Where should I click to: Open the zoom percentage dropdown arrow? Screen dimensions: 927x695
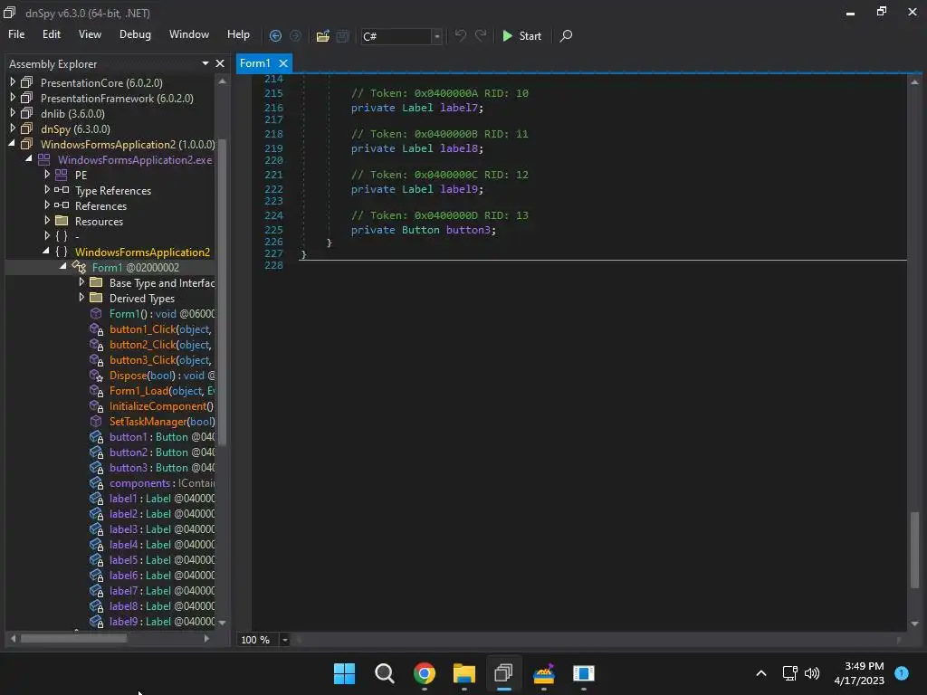point(284,640)
